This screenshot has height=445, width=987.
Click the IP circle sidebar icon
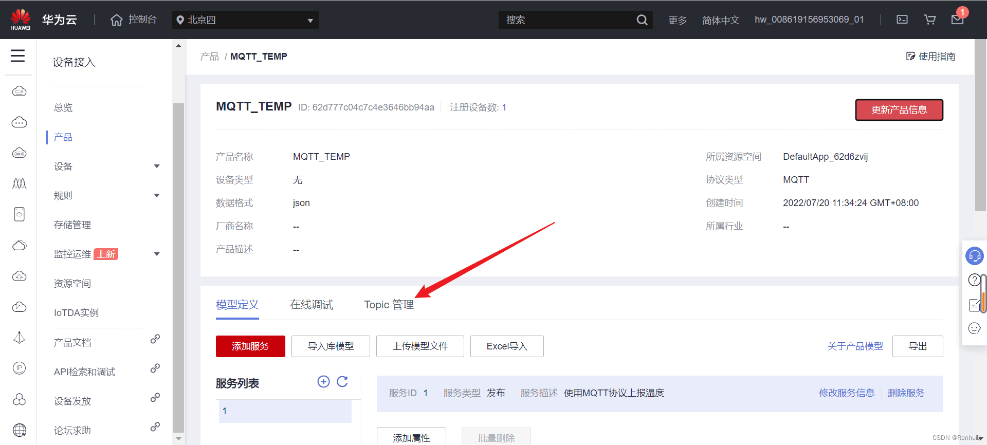tap(19, 368)
